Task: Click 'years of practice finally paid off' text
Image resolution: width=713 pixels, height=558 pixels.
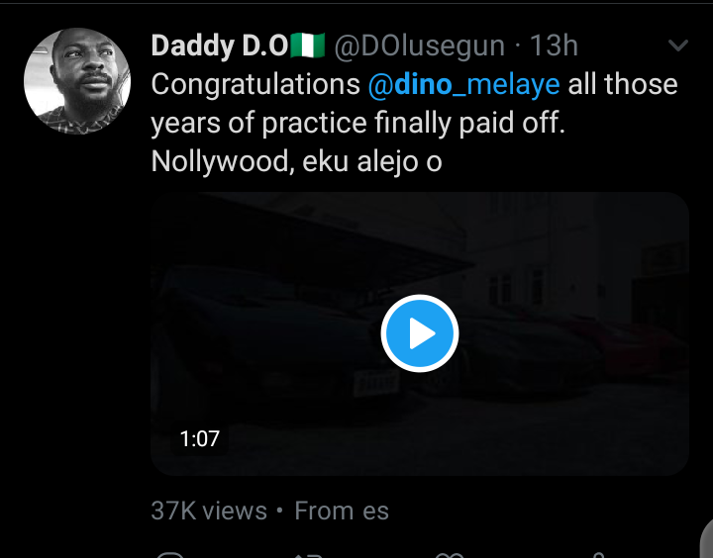Action: pyautogui.click(x=357, y=123)
